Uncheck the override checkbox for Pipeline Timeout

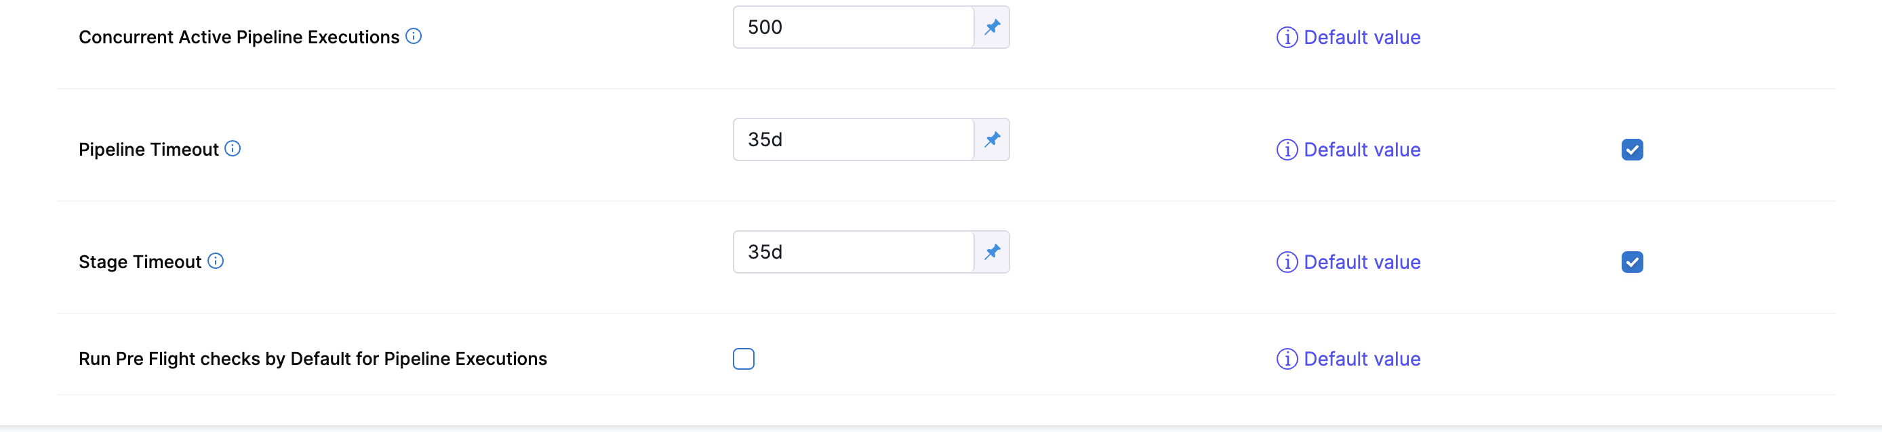(x=1631, y=150)
